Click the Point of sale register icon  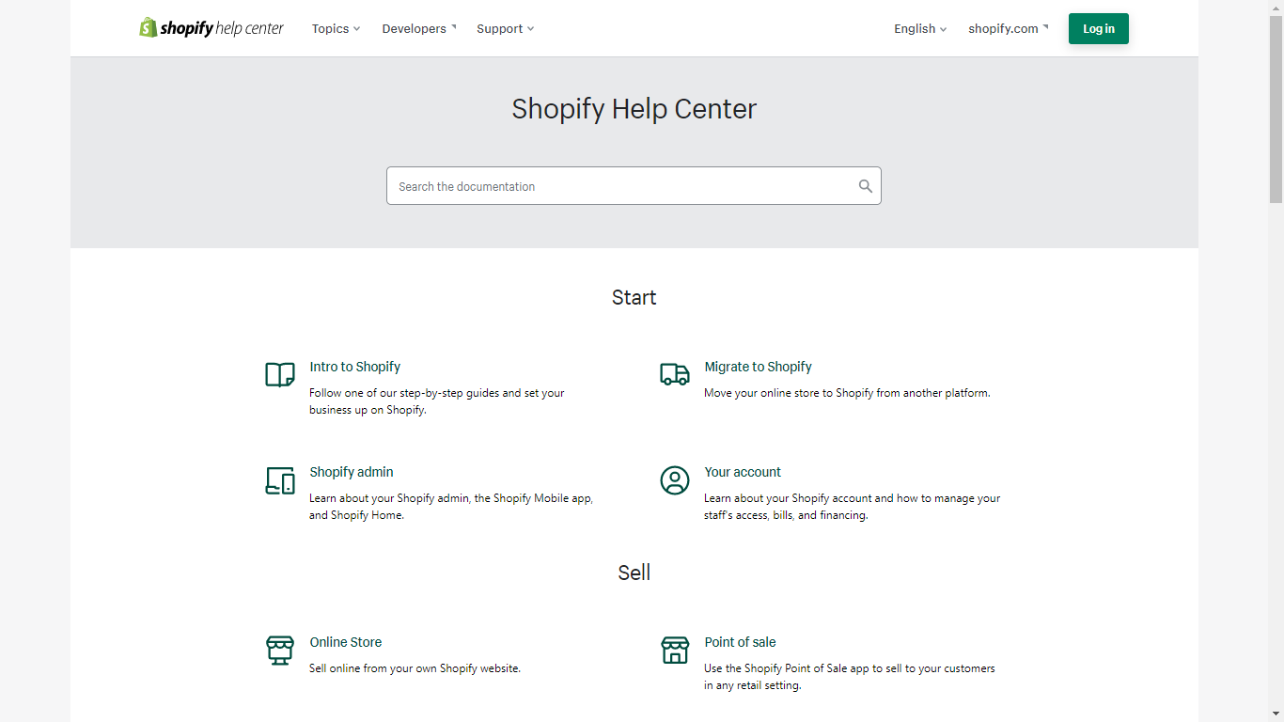click(x=674, y=650)
